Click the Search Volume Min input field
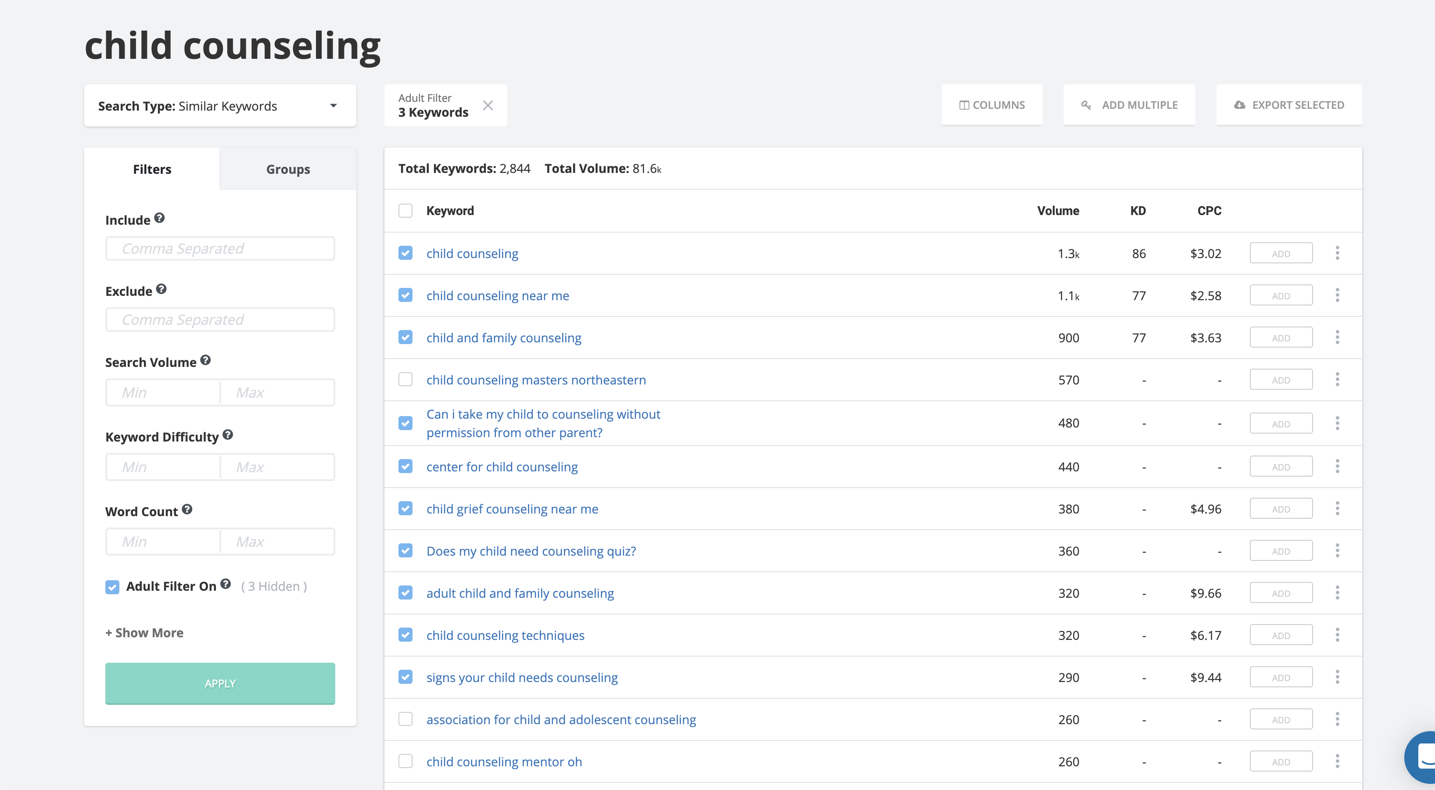 click(163, 393)
